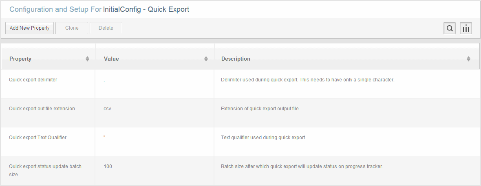
Task: Click the Clone button
Action: (x=72, y=28)
